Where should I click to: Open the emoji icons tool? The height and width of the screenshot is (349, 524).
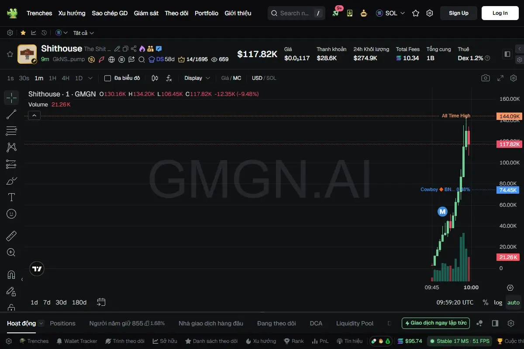(11, 214)
